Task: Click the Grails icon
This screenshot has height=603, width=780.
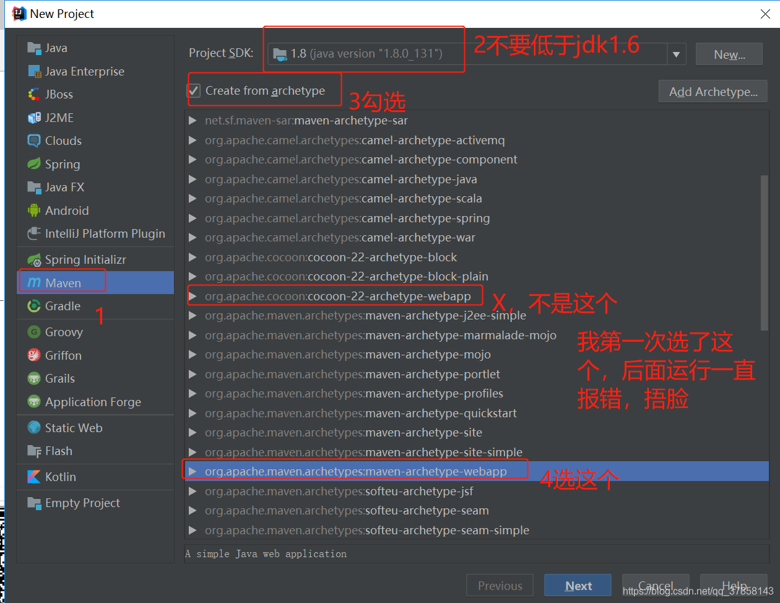Action: [34, 378]
